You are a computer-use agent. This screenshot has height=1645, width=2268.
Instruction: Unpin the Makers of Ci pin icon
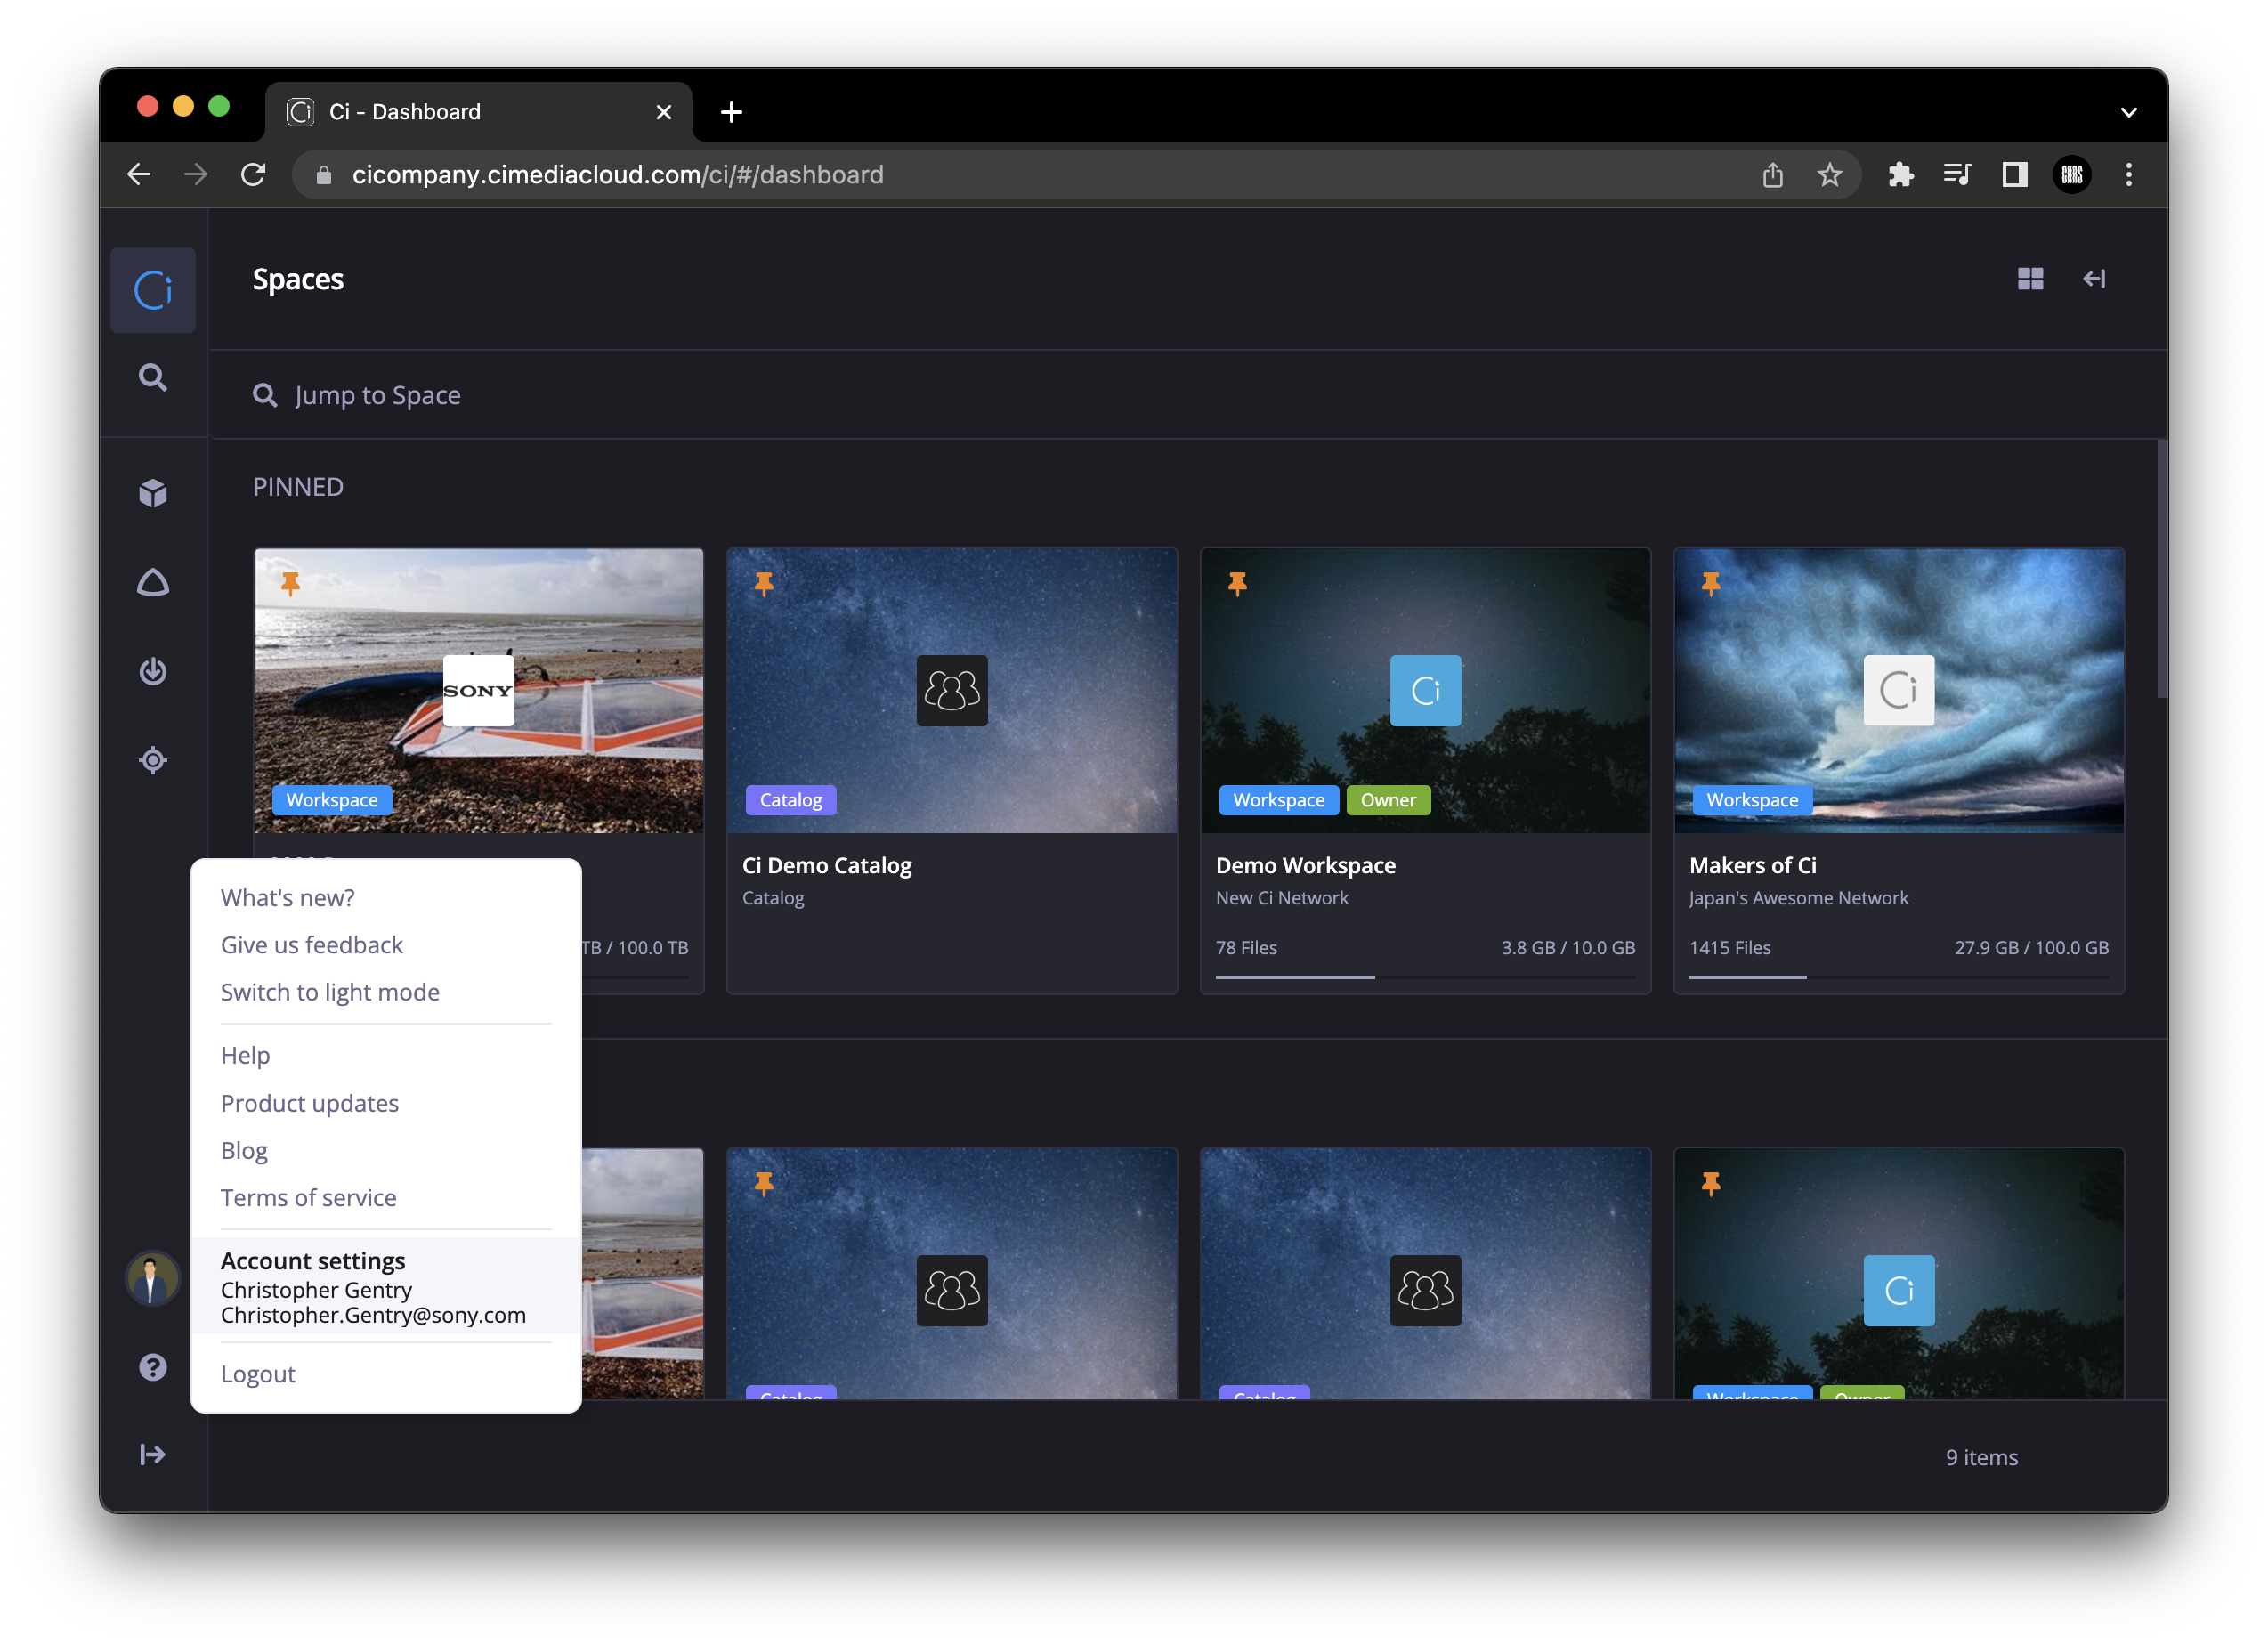tap(1711, 583)
